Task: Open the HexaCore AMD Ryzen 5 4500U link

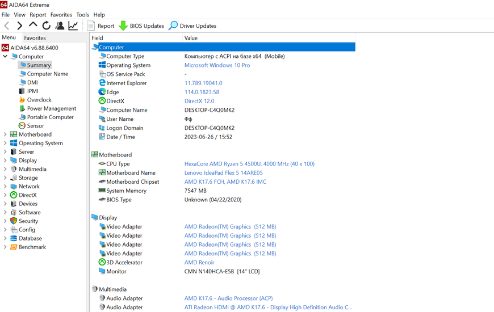Action: point(249,164)
